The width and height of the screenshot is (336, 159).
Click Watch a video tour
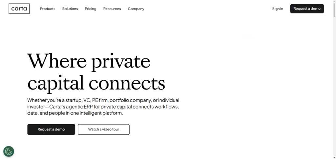[x=103, y=129]
